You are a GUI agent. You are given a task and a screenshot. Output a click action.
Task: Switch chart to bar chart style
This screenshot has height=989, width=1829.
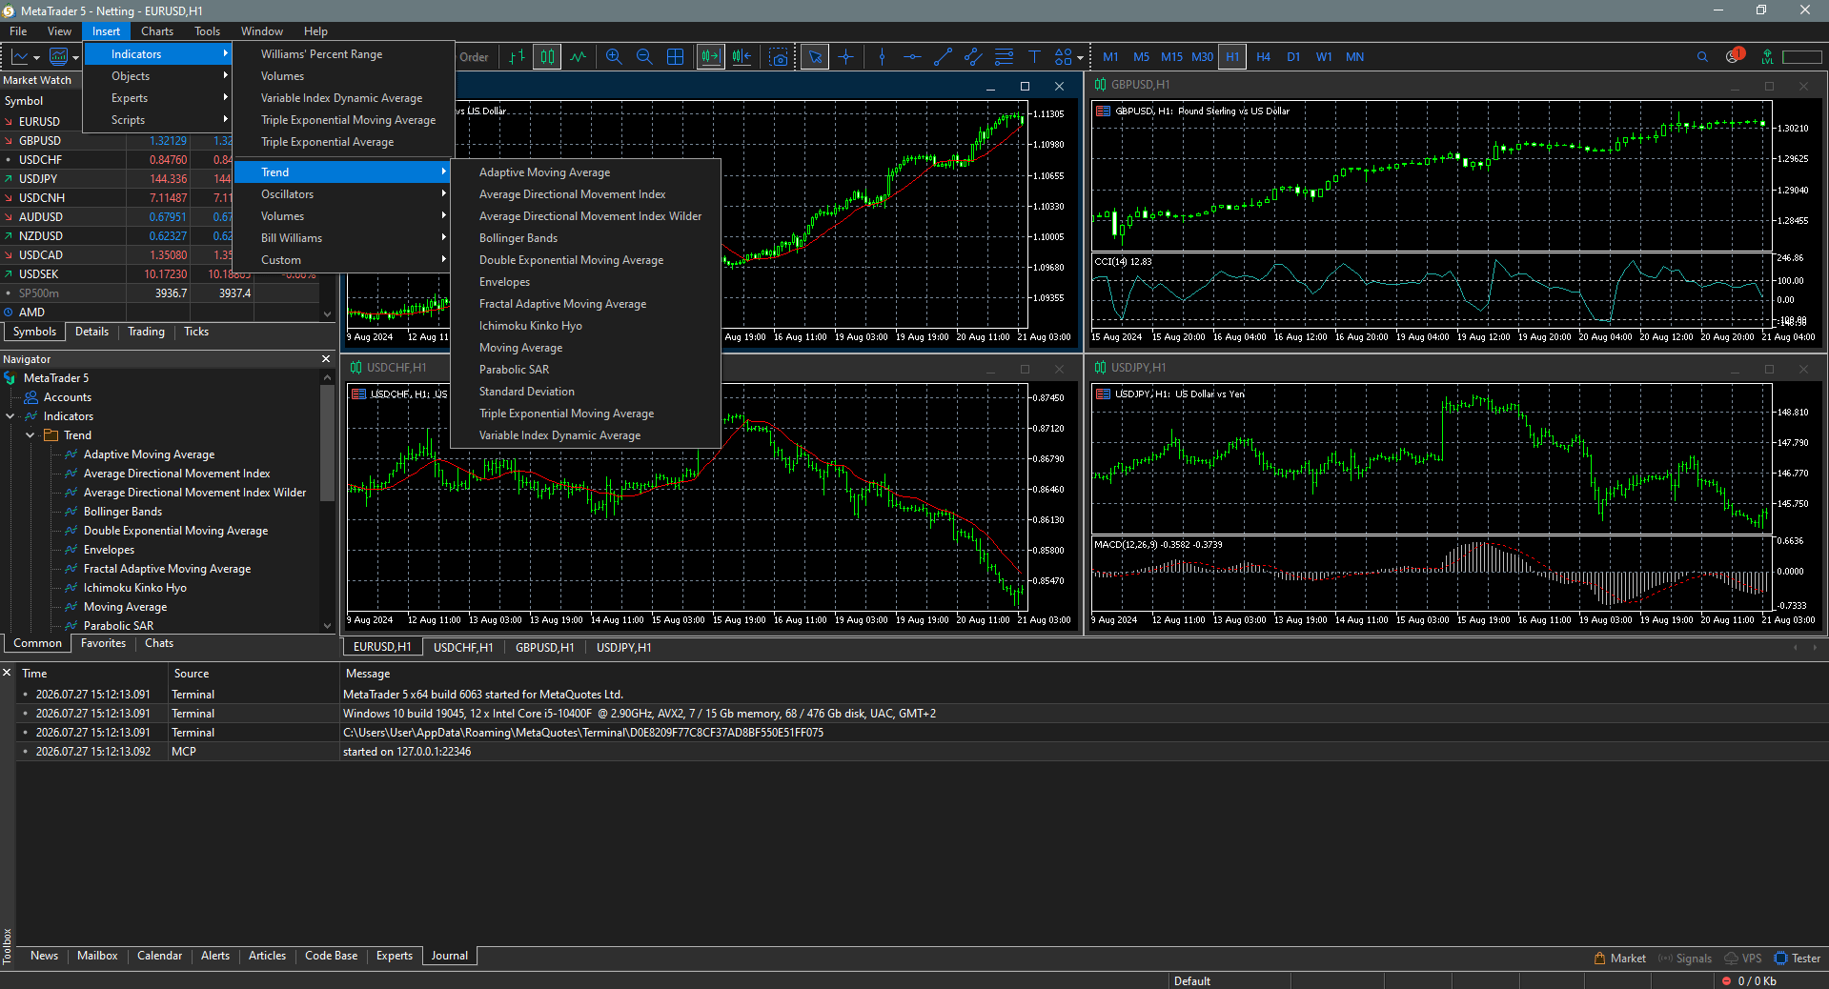coord(517,57)
